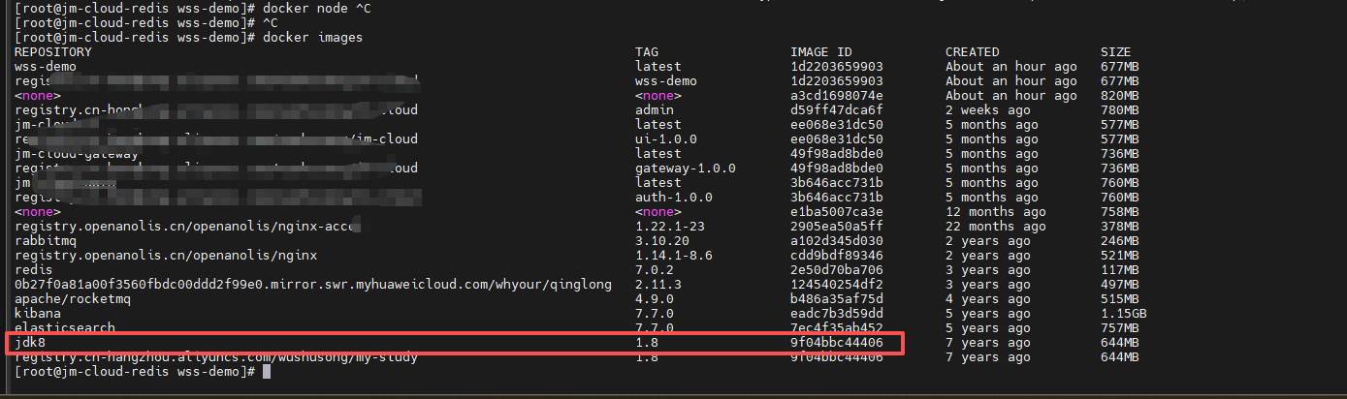Click the whyour/qinglong mirror repository path

click(x=313, y=285)
